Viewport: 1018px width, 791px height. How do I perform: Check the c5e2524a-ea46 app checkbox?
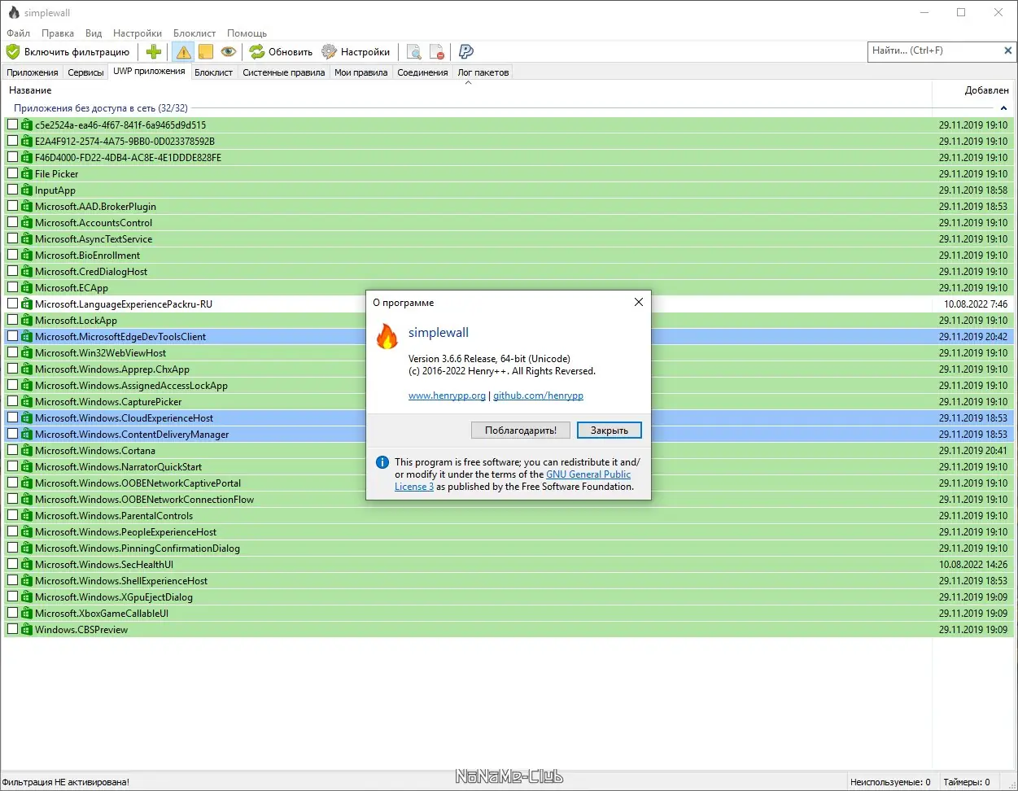12,125
